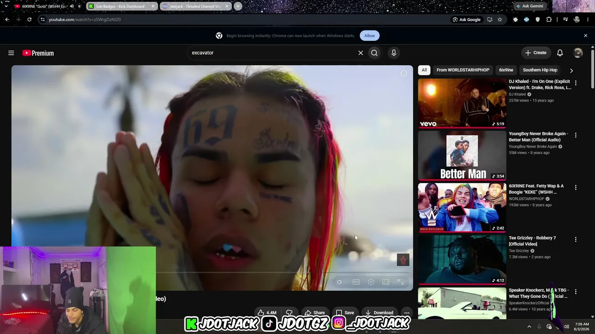Screen dimensions: 595x334
Task: Select the 6ix9ine filter chip
Action: (x=506, y=70)
